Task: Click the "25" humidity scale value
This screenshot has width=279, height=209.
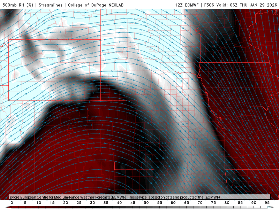Action: 79,203
